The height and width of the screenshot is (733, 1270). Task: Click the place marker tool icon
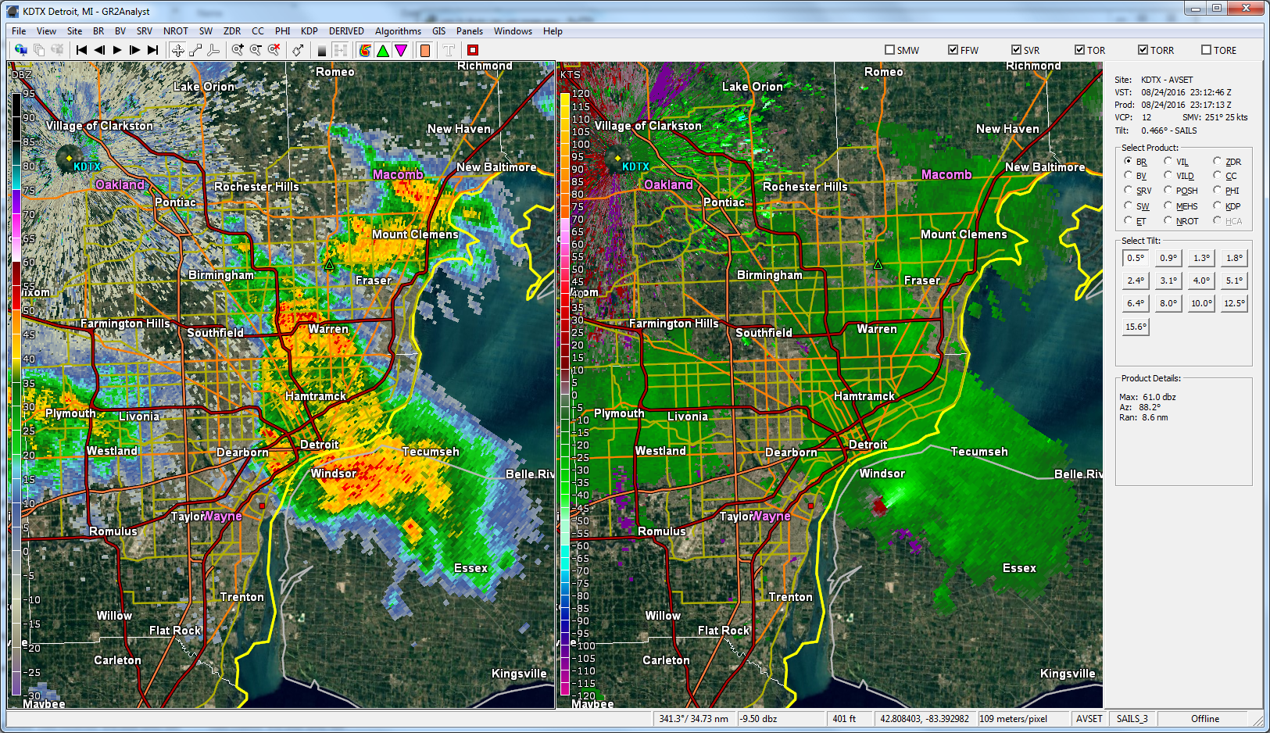298,50
